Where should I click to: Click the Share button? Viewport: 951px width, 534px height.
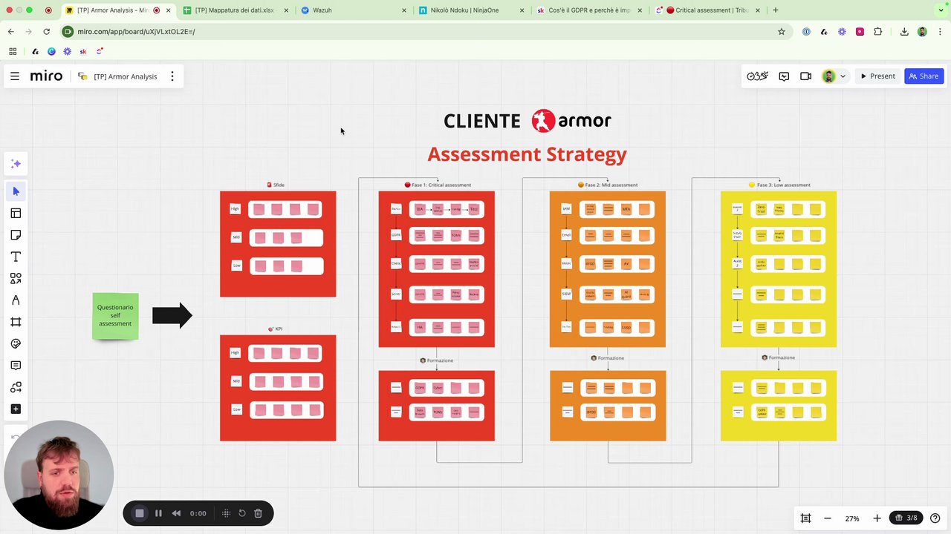(924, 76)
